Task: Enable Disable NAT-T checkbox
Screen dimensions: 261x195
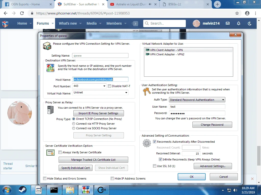Action: click(110, 86)
